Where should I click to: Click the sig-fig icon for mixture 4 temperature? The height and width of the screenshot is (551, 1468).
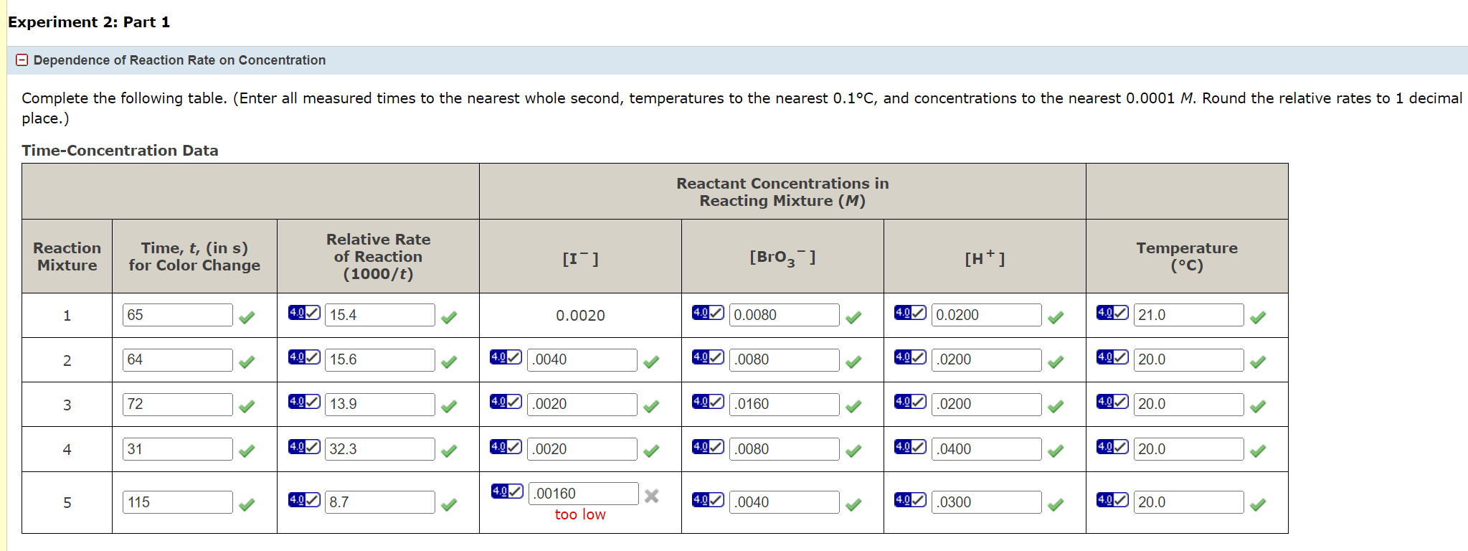click(x=1112, y=447)
